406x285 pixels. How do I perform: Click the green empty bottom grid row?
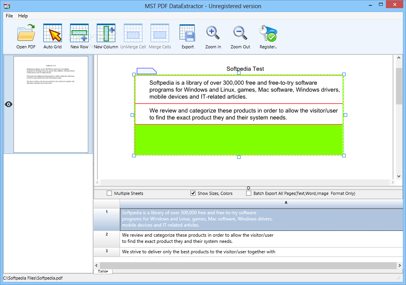point(239,140)
